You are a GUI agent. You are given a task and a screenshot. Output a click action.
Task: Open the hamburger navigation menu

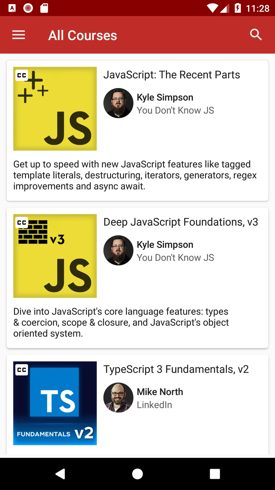coord(19,35)
